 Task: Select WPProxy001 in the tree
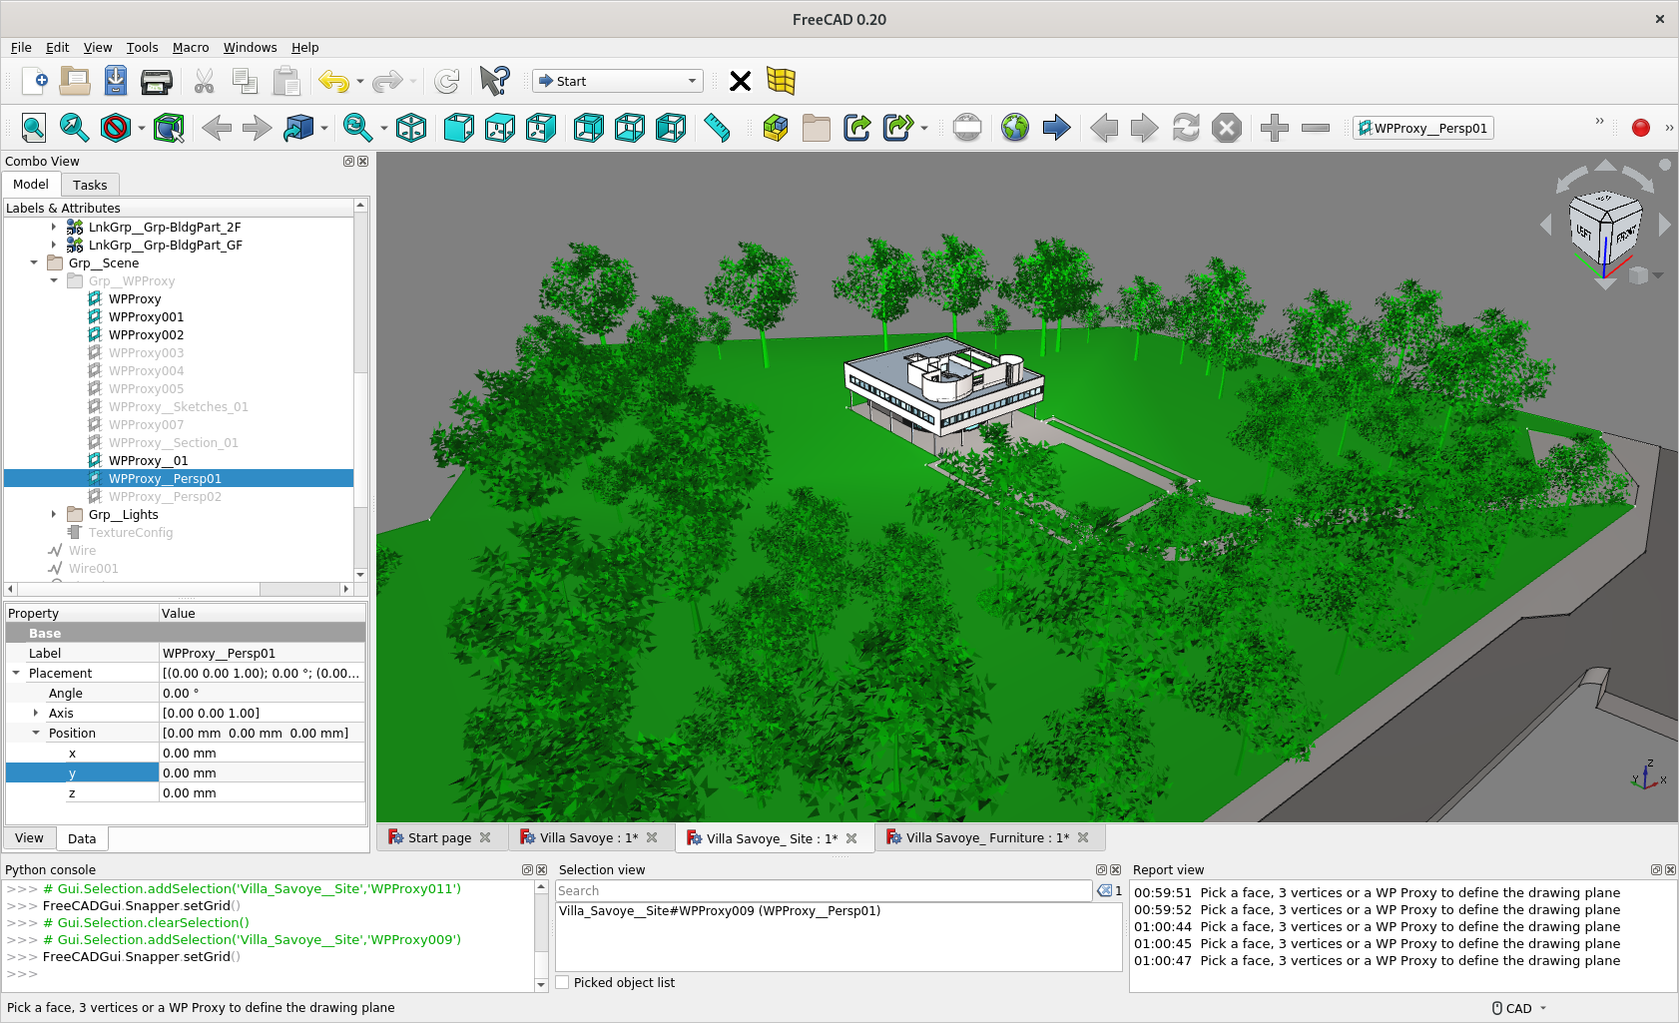147,316
